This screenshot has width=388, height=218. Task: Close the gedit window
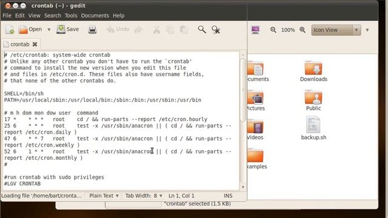point(8,5)
